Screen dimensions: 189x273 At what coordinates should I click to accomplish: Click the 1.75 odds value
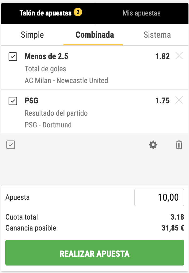tap(162, 101)
